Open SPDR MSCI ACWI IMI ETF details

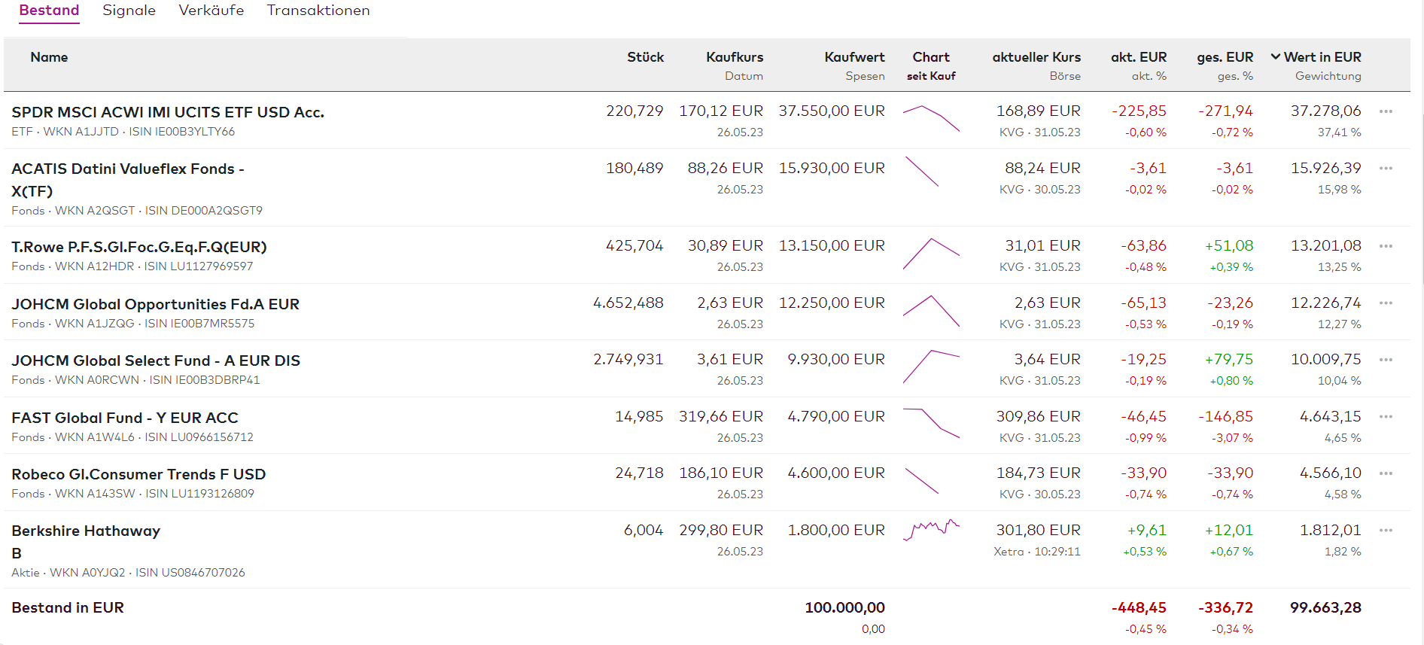[168, 112]
